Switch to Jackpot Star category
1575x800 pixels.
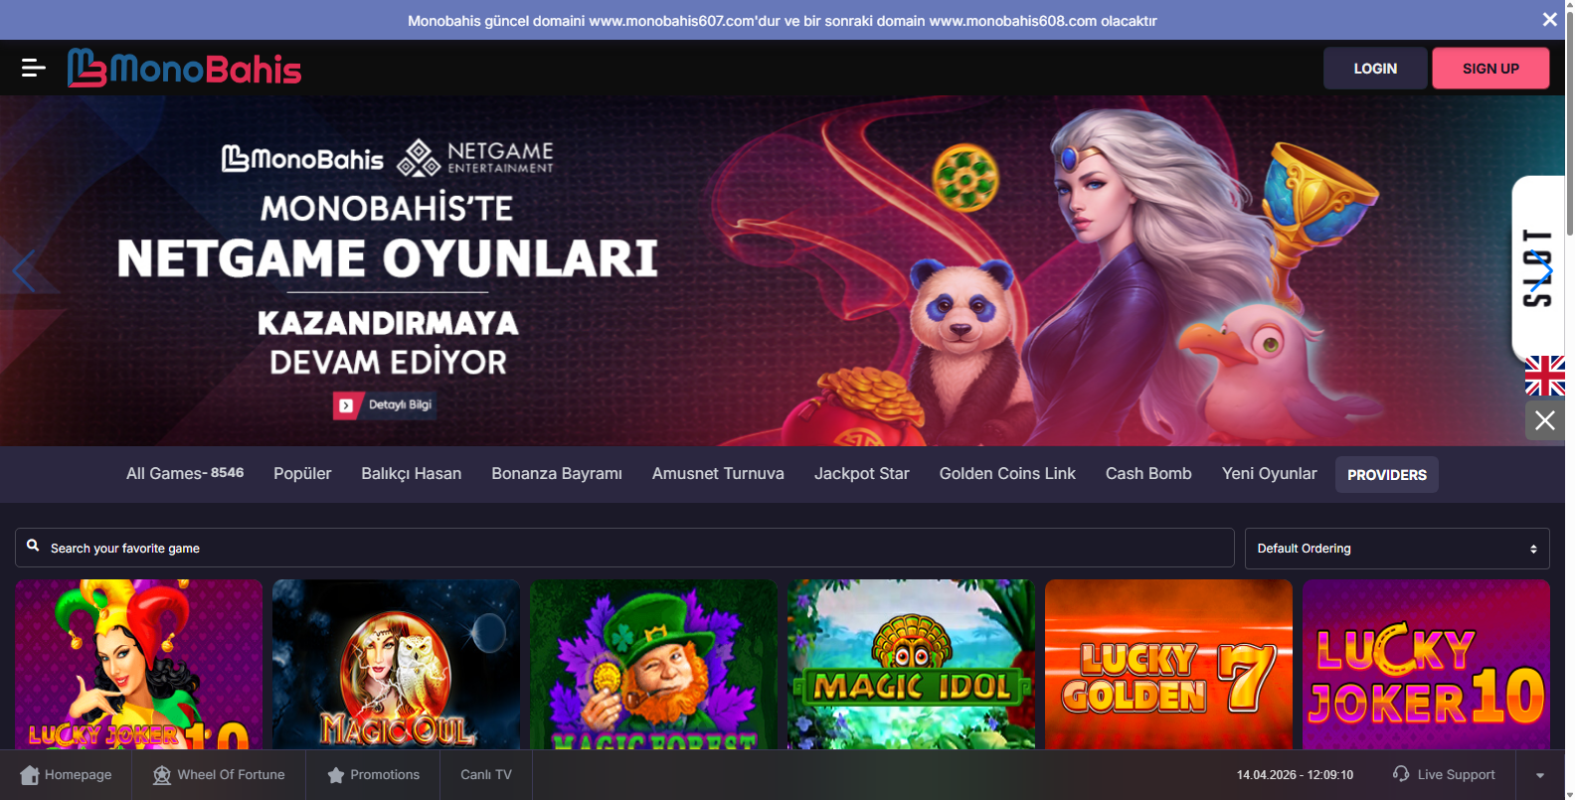[x=861, y=474]
